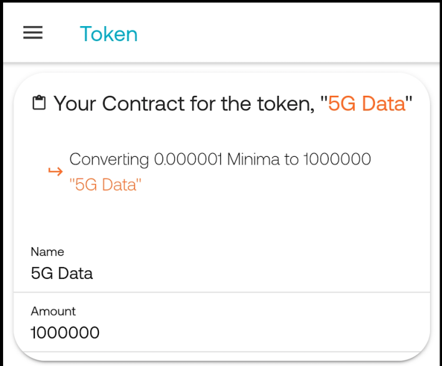This screenshot has width=442, height=366.
Task: Click the Name field label
Action: 47,251
